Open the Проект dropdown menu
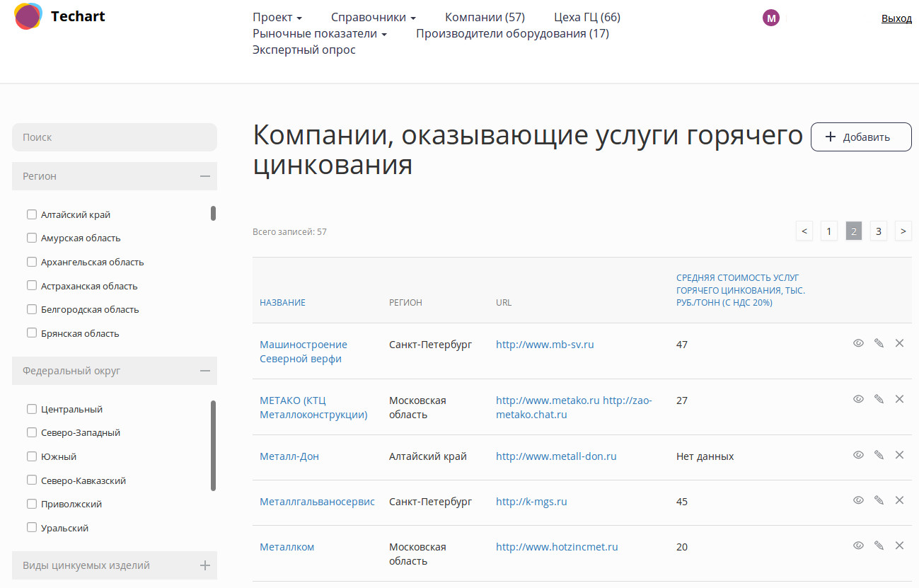 click(x=277, y=17)
